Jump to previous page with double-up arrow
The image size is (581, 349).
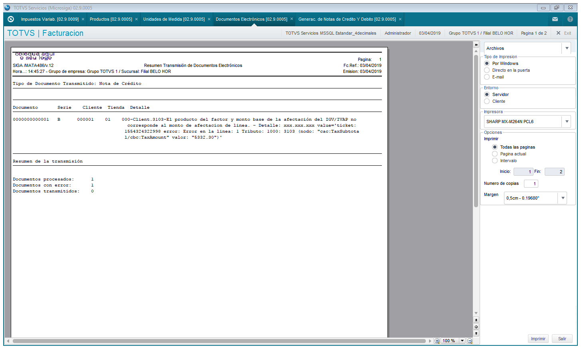[x=476, y=320]
